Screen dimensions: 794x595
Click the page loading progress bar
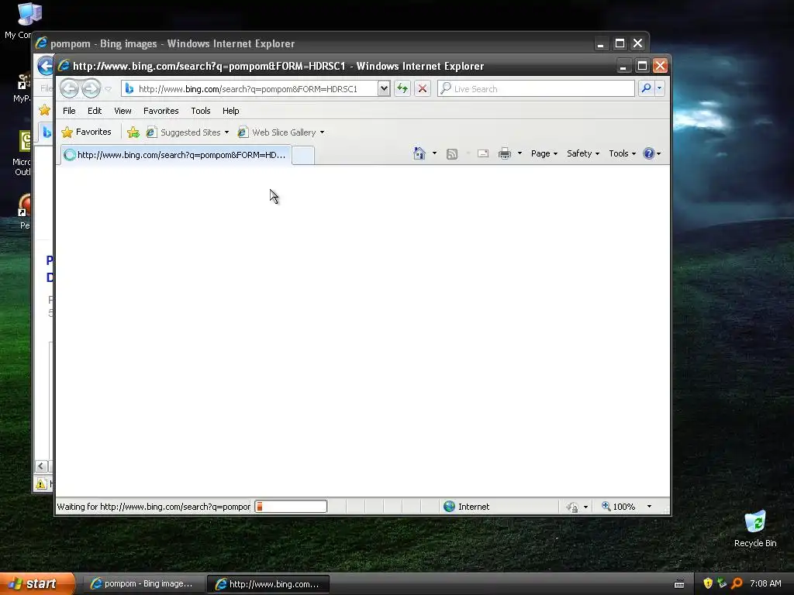coord(291,507)
